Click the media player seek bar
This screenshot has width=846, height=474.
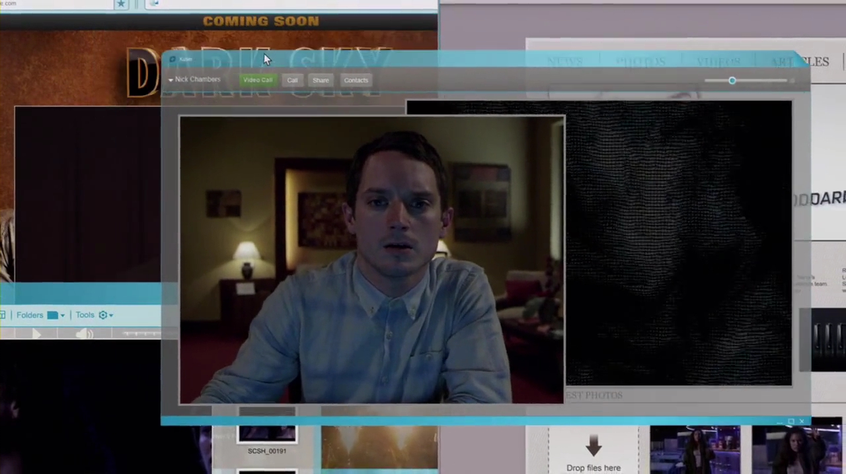(140, 334)
